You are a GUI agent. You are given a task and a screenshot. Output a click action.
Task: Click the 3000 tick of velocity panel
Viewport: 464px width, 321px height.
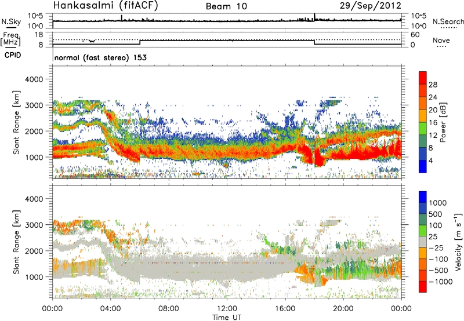pyautogui.click(x=34, y=225)
